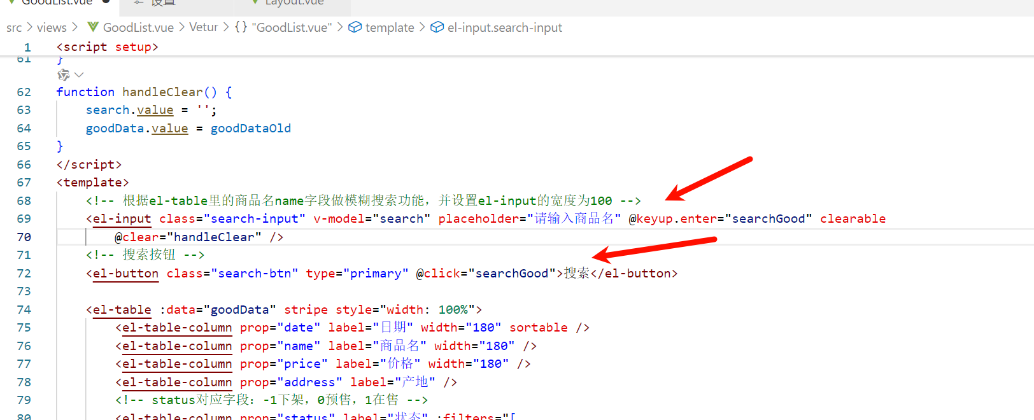Click search.value on line 63
The image size is (1034, 420).
click(130, 110)
